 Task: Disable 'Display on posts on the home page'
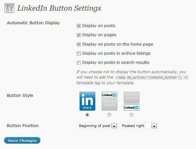(x=79, y=44)
